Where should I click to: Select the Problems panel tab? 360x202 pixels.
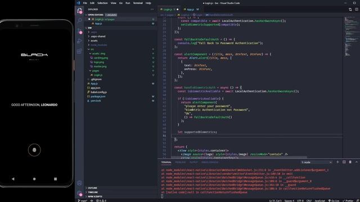click(x=180, y=162)
